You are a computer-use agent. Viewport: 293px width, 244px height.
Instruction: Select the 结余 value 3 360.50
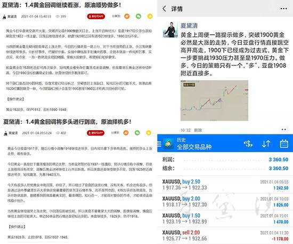[x=279, y=168]
